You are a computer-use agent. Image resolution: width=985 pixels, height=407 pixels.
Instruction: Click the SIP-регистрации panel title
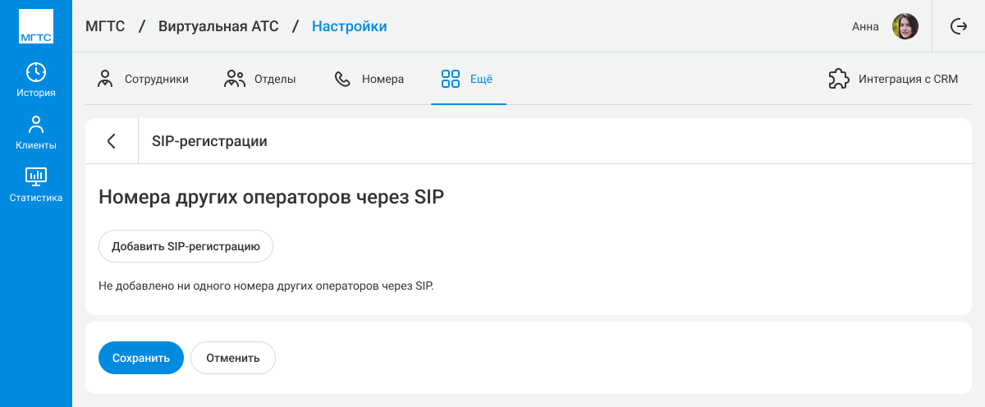point(209,141)
